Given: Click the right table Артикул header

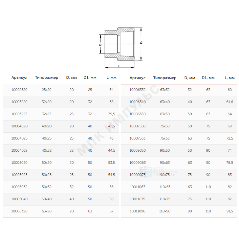Looking at the screenshot, I should 138,78.
